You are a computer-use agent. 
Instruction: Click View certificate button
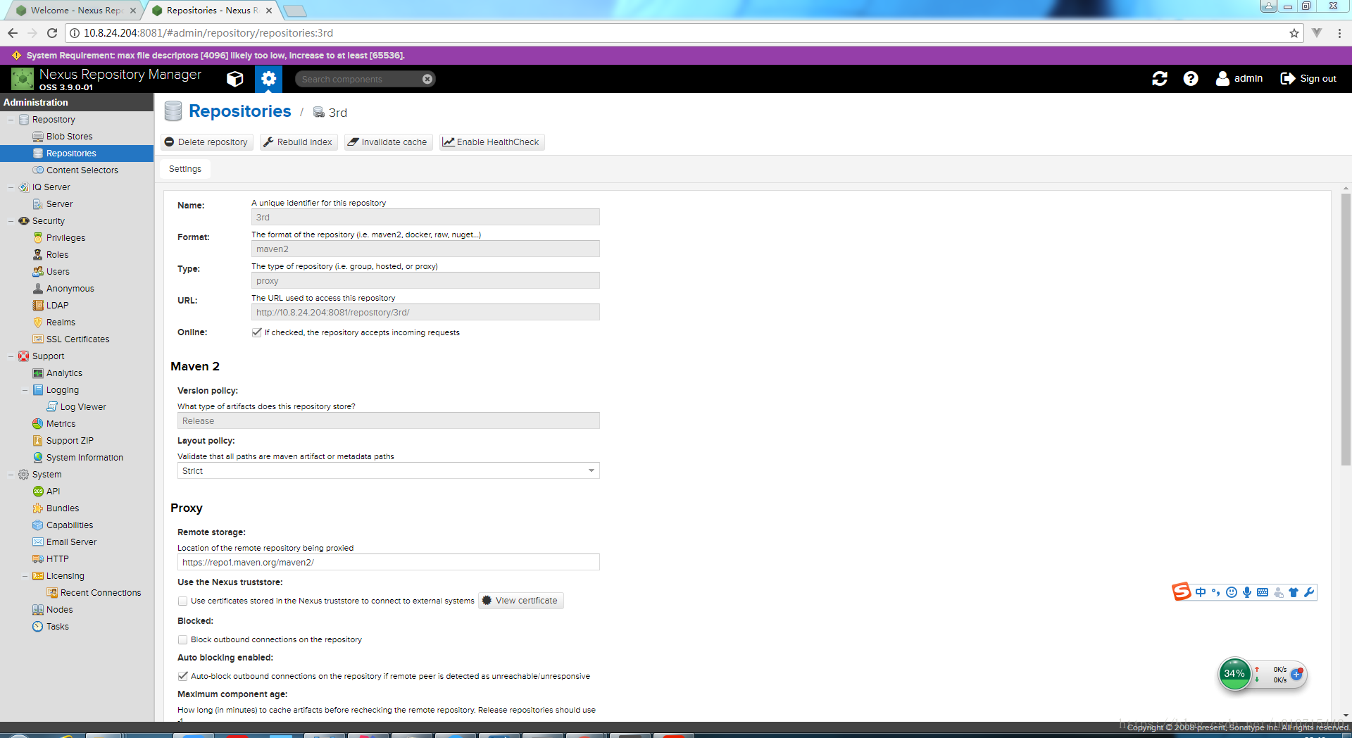[521, 601]
